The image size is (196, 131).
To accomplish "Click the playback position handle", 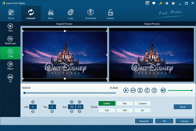I will coord(25,93).
